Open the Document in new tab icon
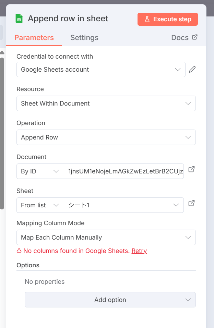 pos(192,169)
